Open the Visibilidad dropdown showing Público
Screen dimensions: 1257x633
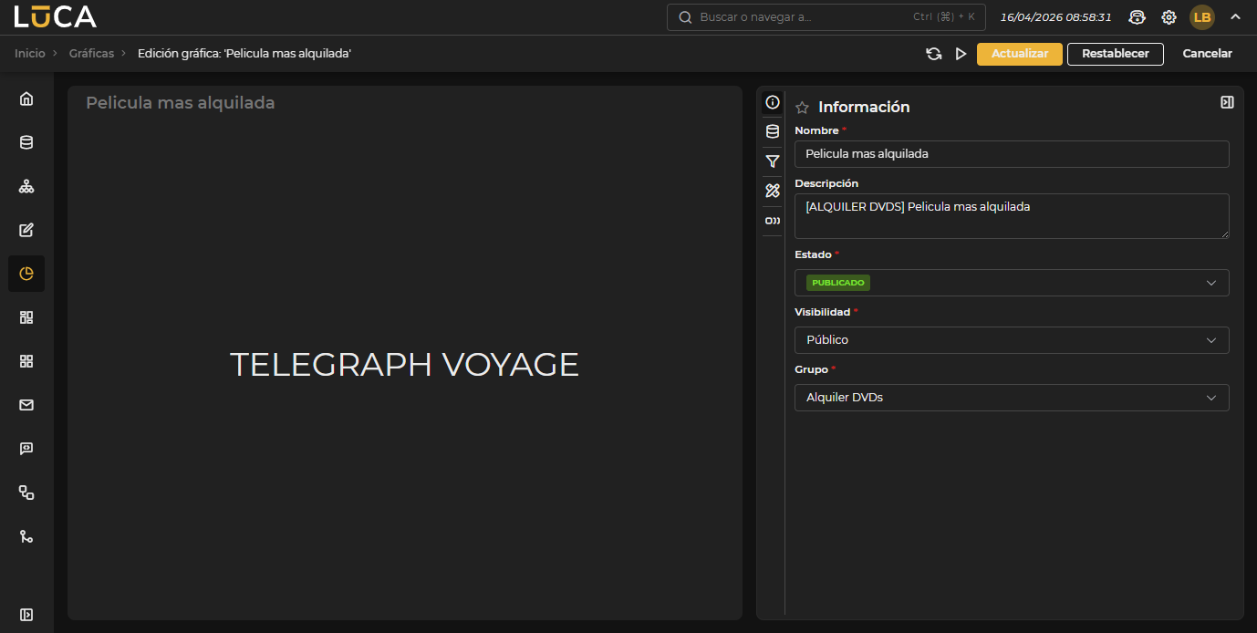(1012, 340)
